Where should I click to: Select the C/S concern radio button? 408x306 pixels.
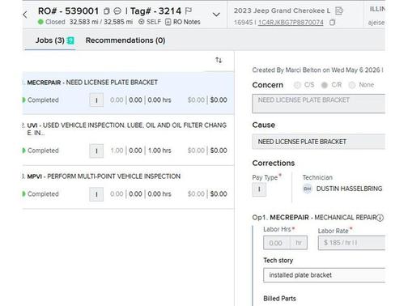[x=297, y=85]
